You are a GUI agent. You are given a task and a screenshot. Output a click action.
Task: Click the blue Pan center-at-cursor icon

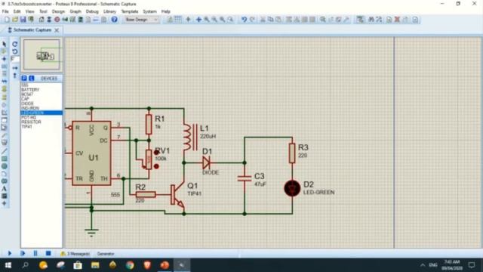(x=198, y=20)
